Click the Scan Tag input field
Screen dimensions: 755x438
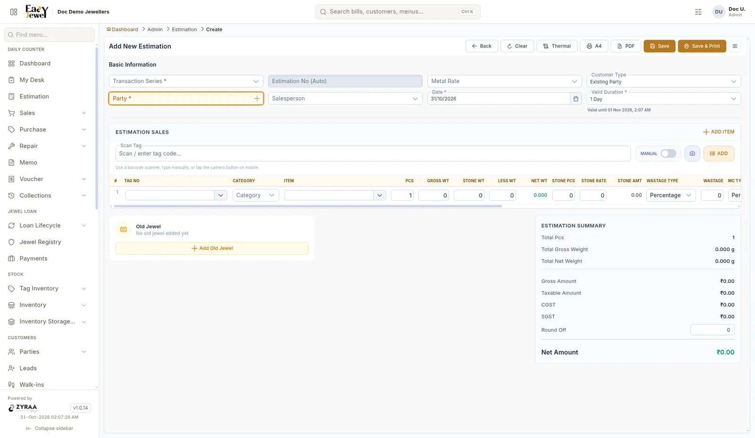point(373,153)
